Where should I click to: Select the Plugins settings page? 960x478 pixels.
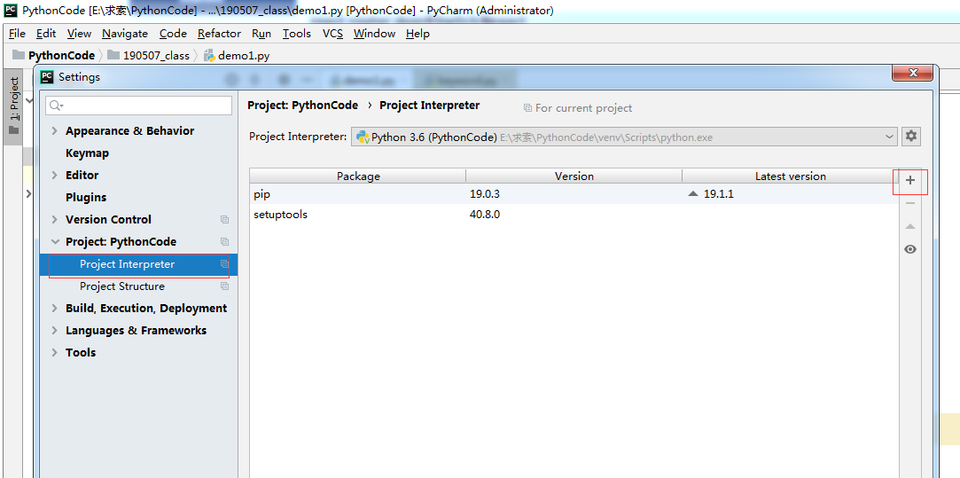tap(86, 198)
